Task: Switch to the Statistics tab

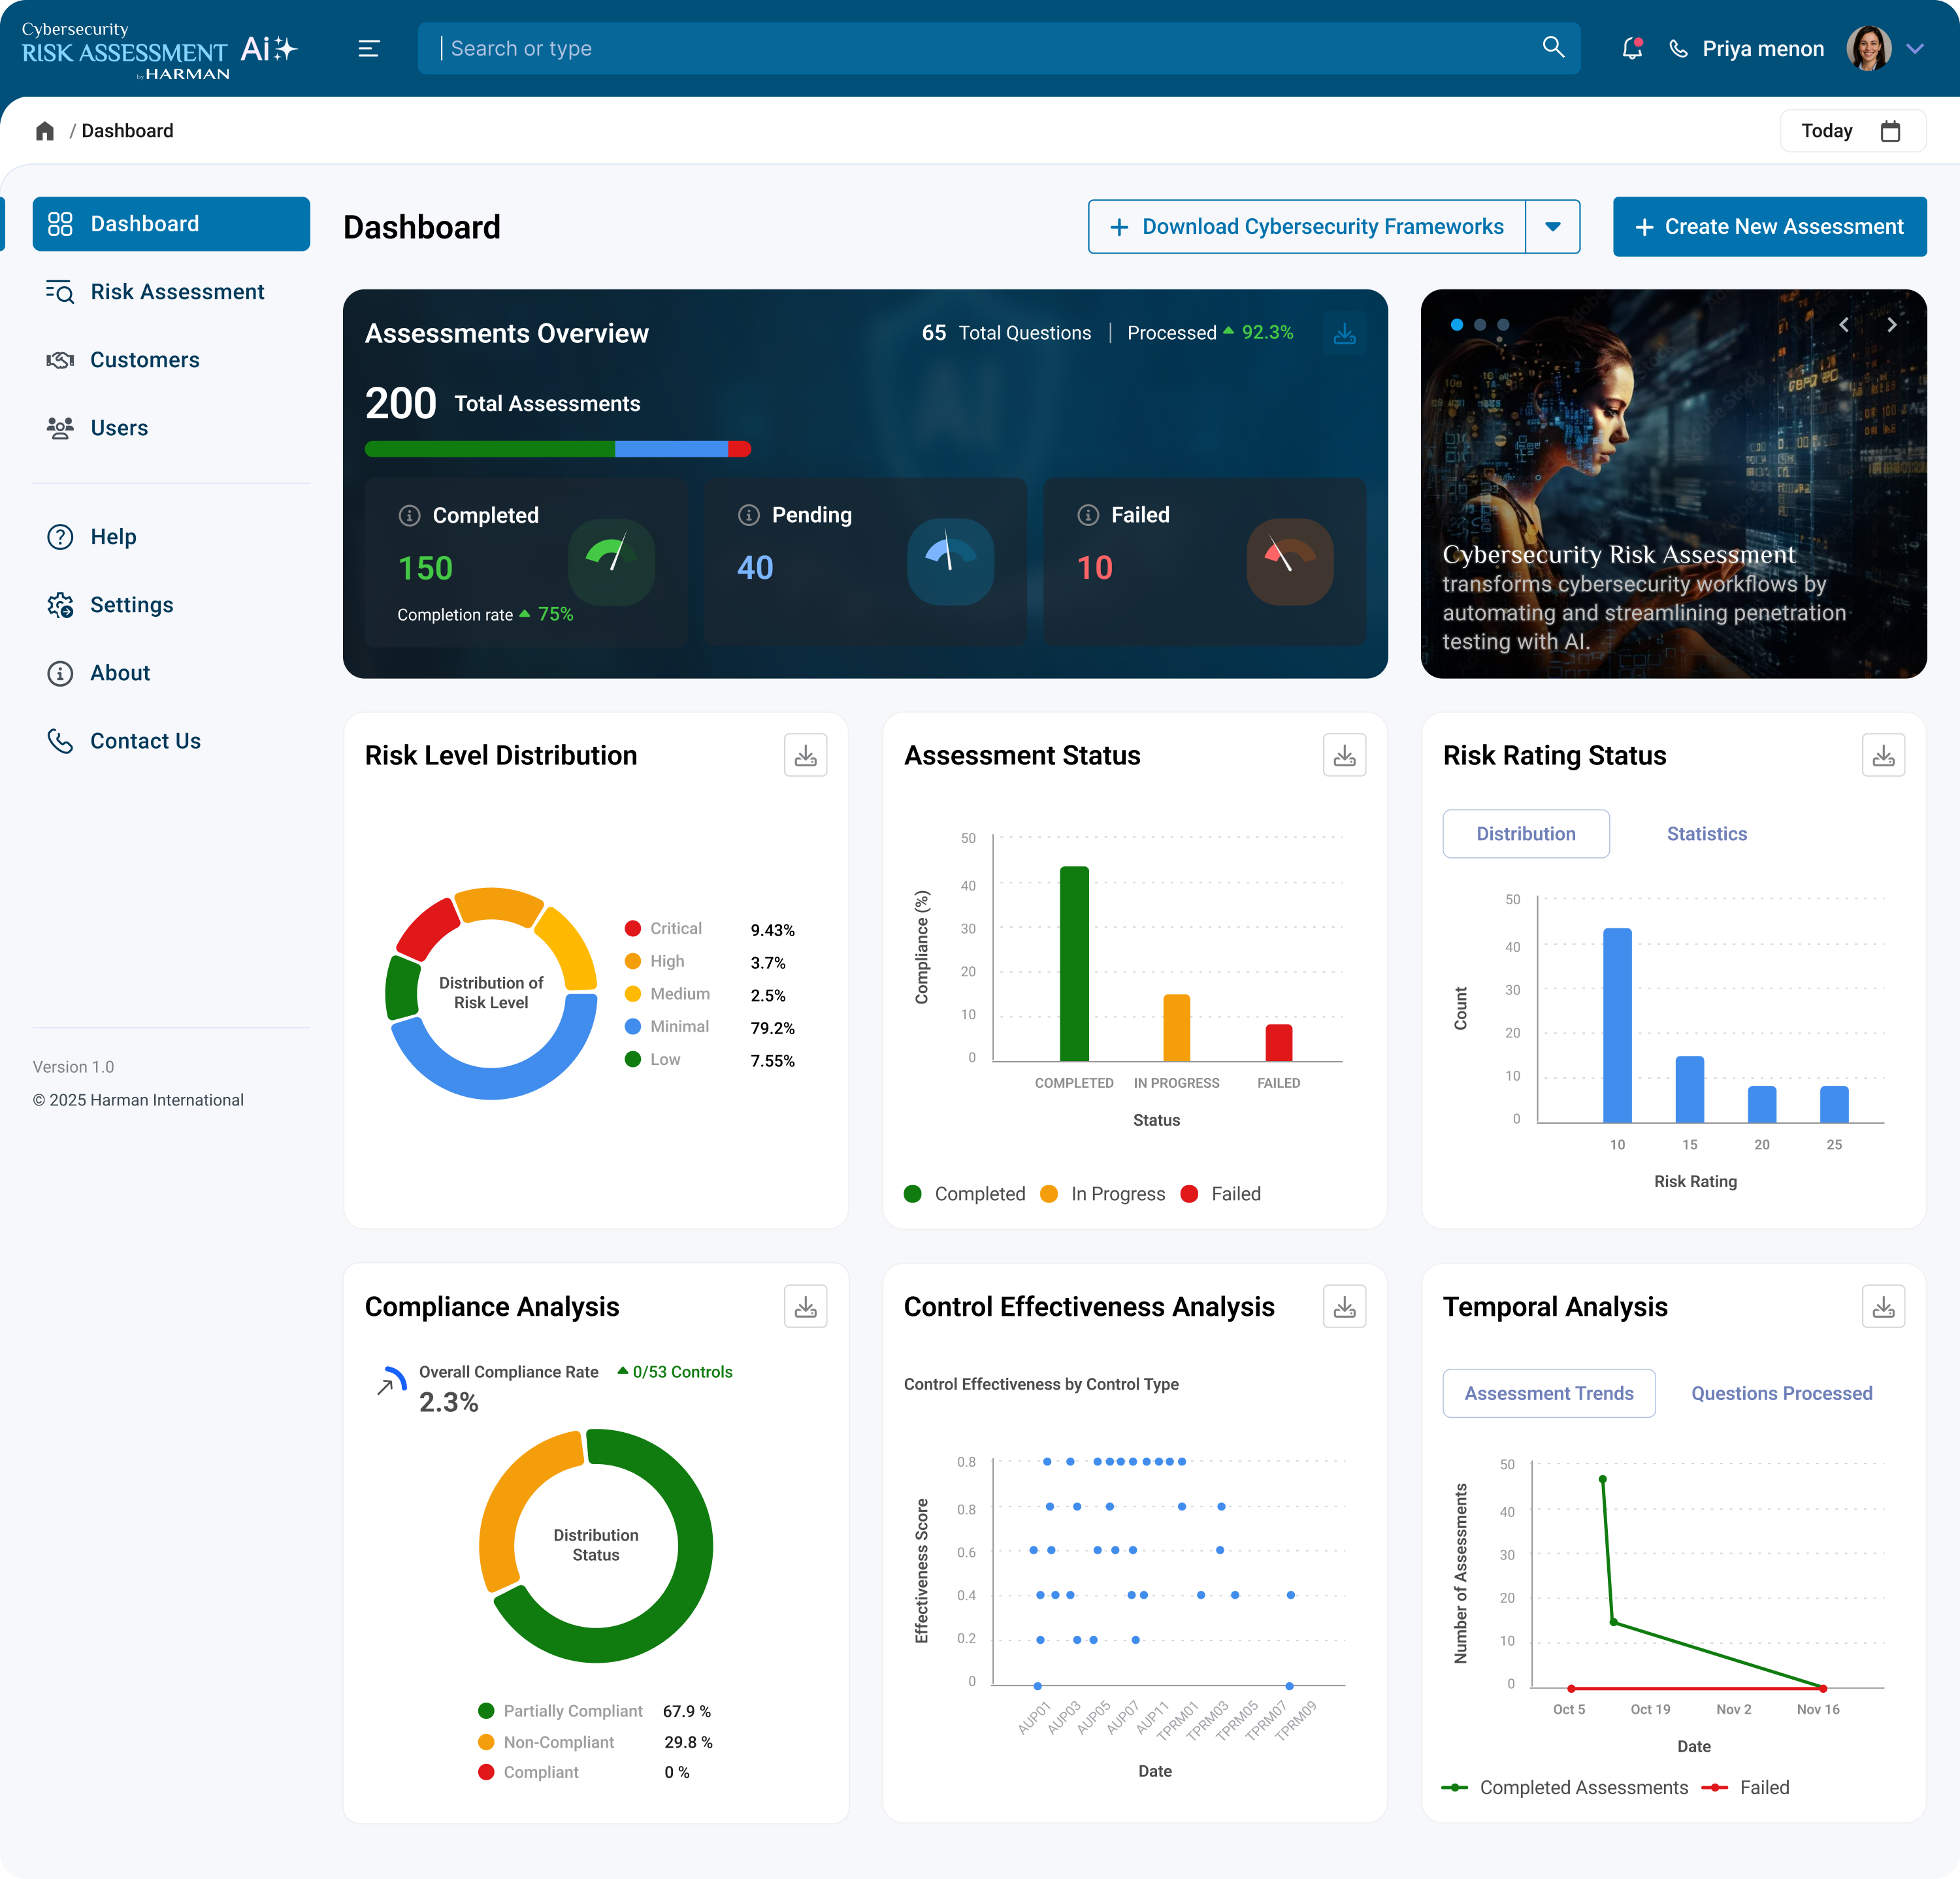Action: pyautogui.click(x=1706, y=834)
